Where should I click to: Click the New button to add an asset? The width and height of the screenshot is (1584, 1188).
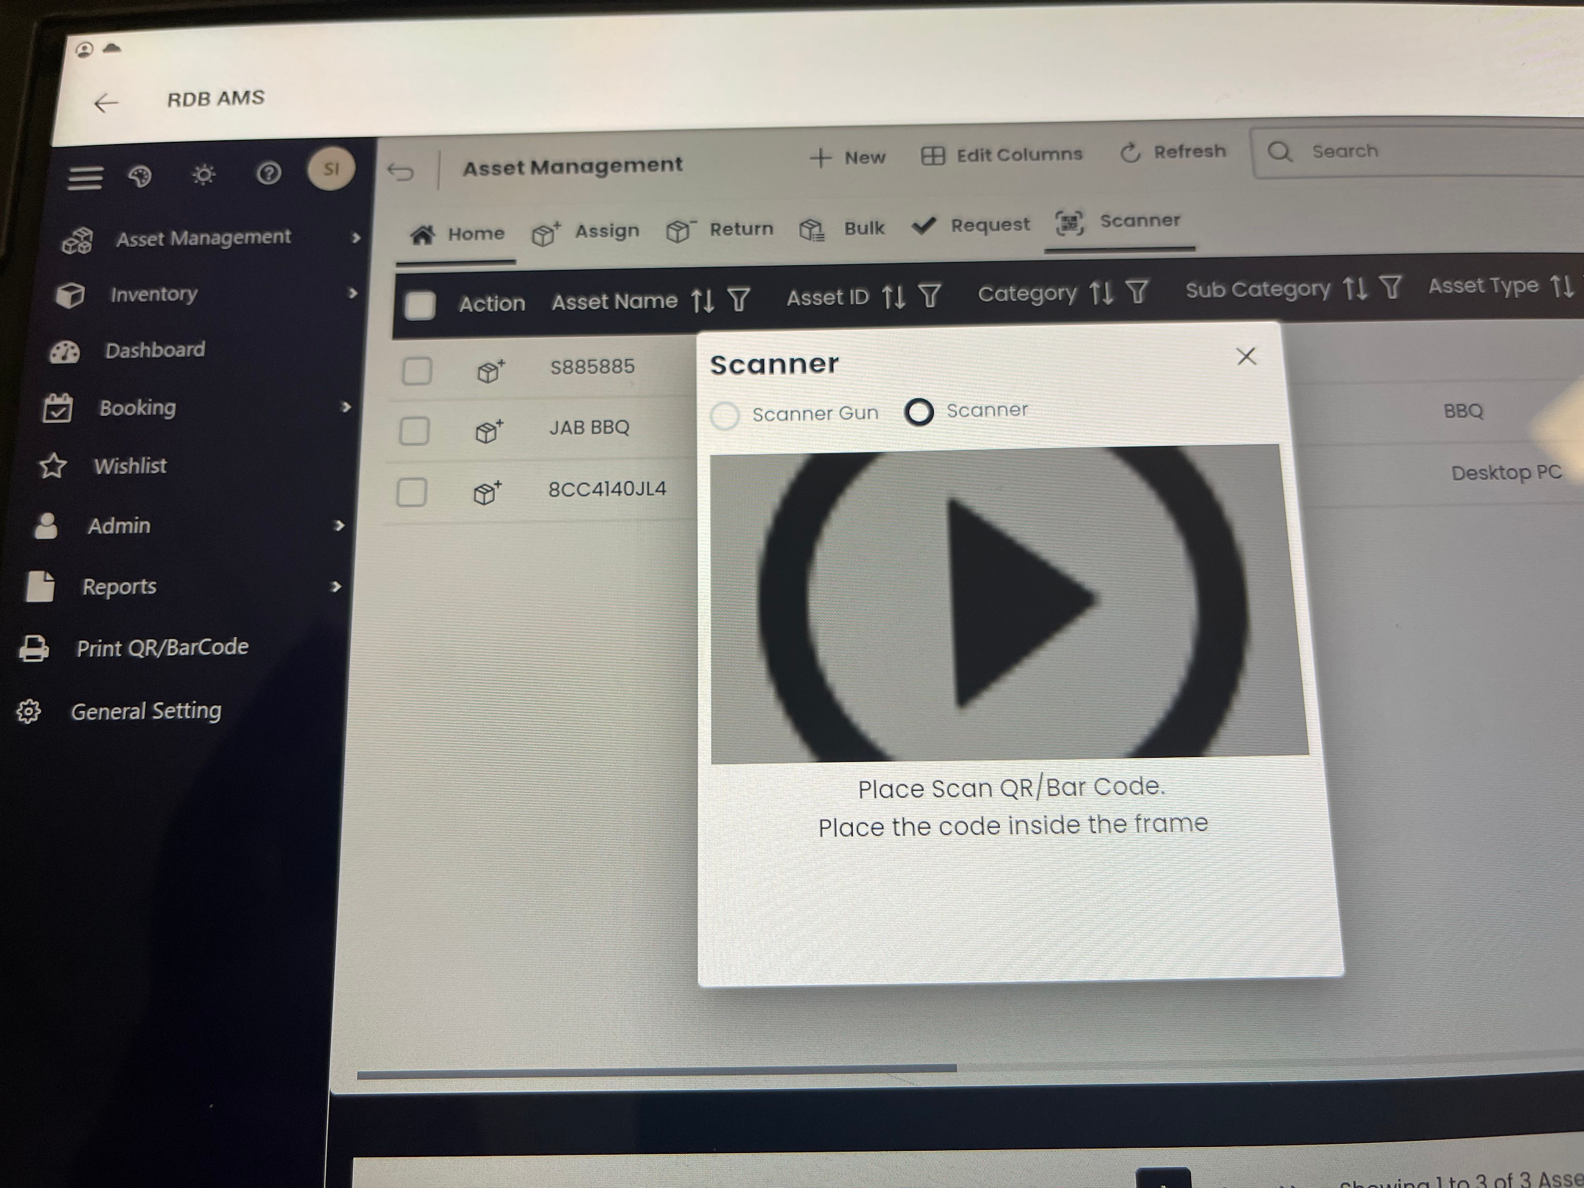click(849, 156)
